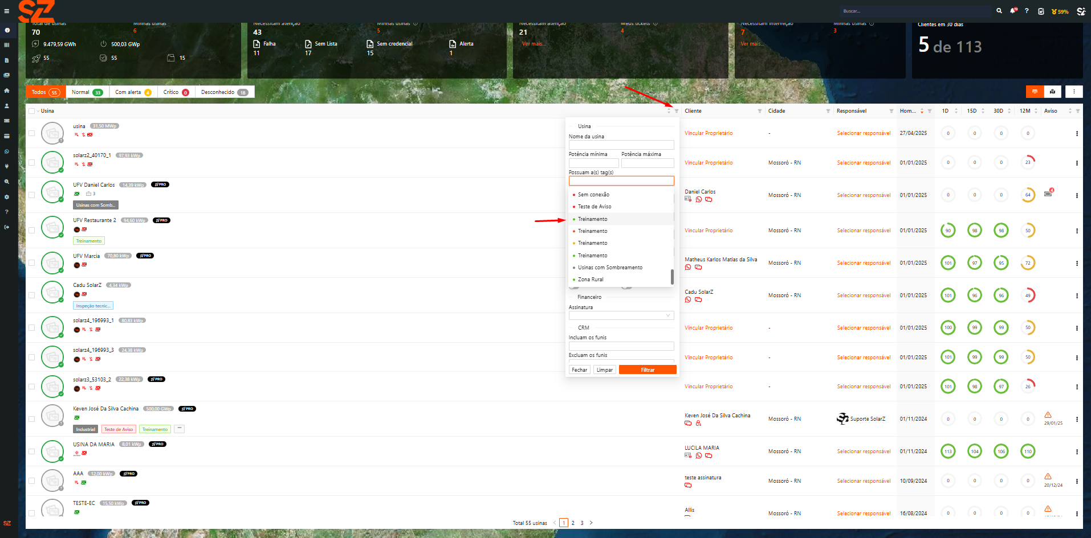Click the notifications bell icon

point(1013,11)
